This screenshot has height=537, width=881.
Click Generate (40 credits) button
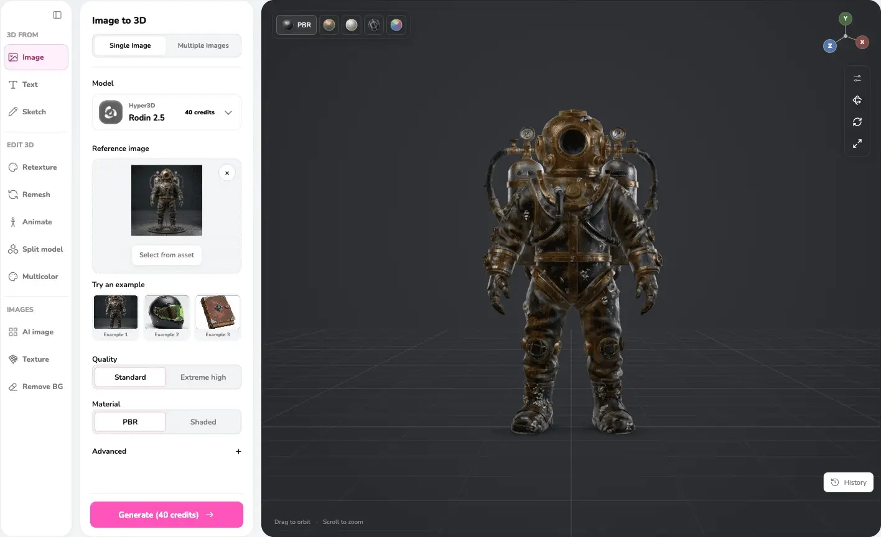pos(167,515)
